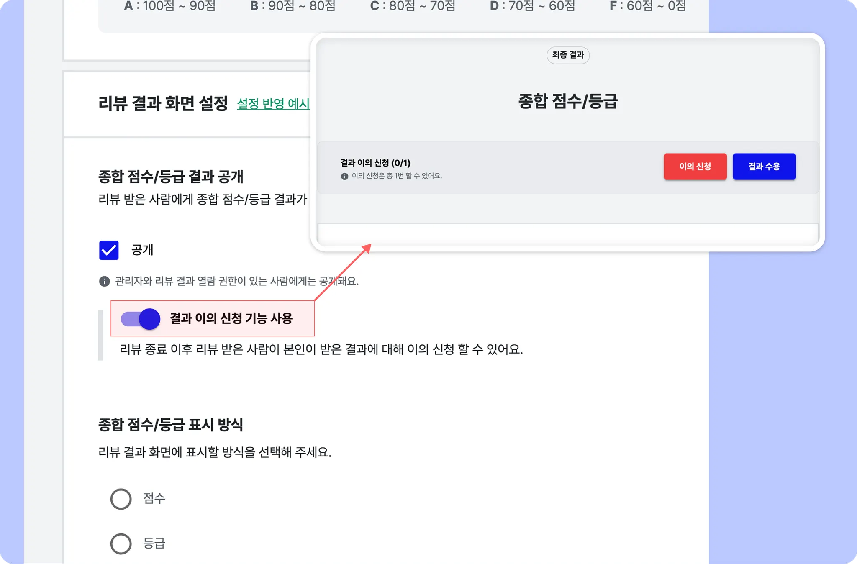Click the F : 60점 ~ 0점 grade label

(x=648, y=6)
